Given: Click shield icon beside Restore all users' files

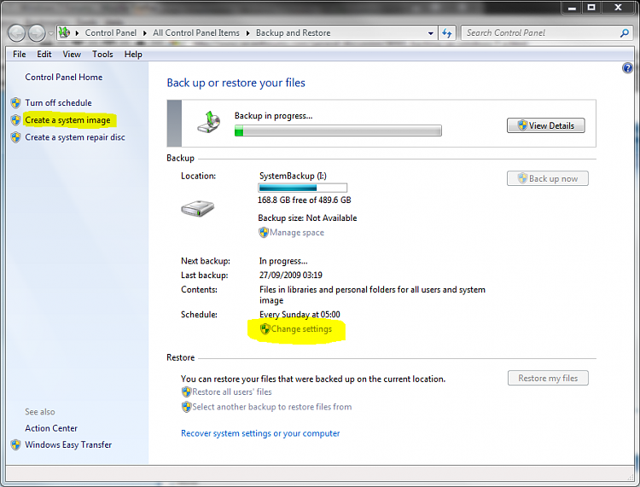Looking at the screenshot, I should [186, 392].
